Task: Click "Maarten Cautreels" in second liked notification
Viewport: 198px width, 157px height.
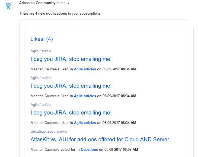Action: click(x=45, y=96)
